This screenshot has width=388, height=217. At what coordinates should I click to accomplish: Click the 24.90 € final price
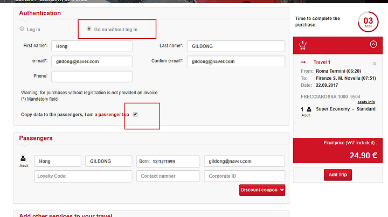pyautogui.click(x=363, y=156)
